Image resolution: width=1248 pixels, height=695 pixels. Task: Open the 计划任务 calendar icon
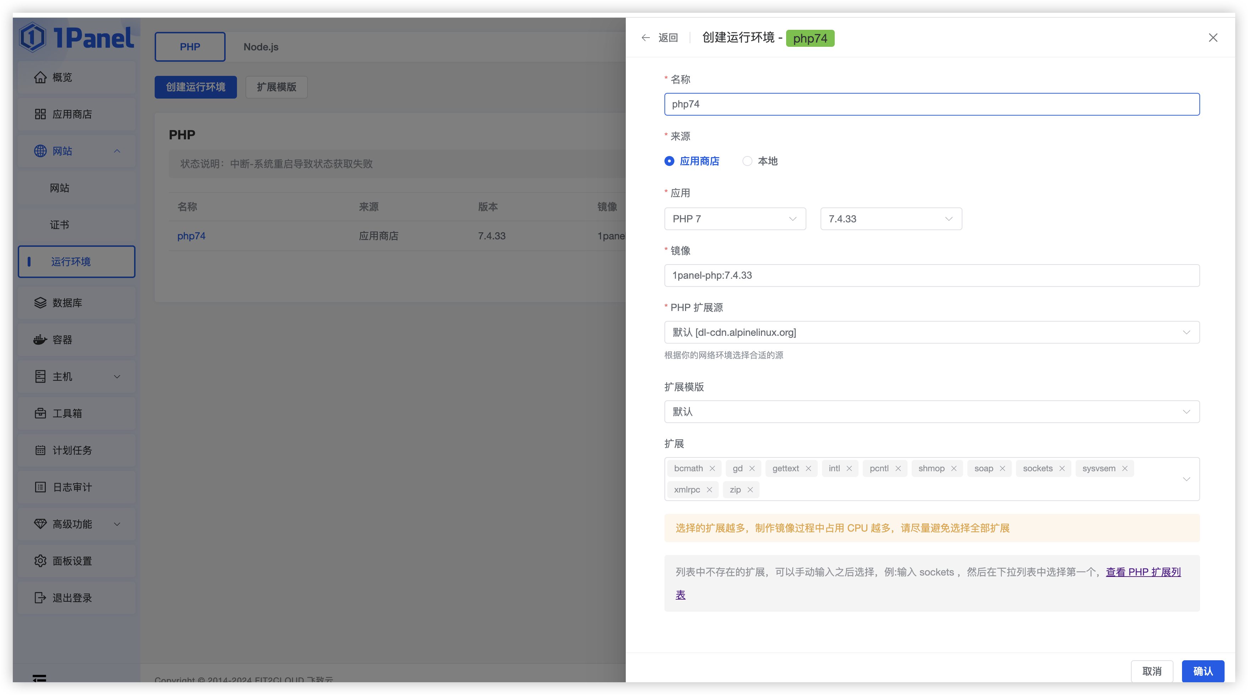point(40,450)
